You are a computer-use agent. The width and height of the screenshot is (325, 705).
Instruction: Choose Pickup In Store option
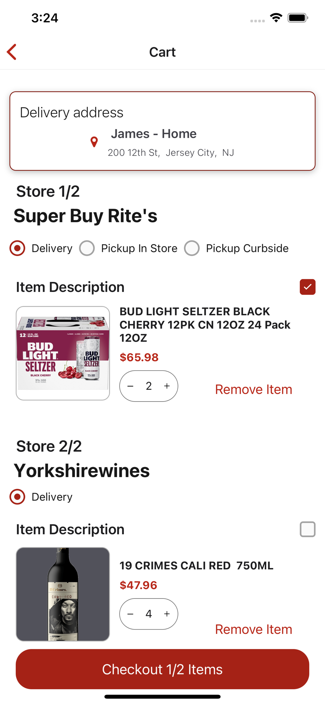point(87,248)
